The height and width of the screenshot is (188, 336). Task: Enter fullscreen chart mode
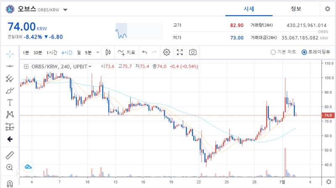pyautogui.click(x=180, y=52)
